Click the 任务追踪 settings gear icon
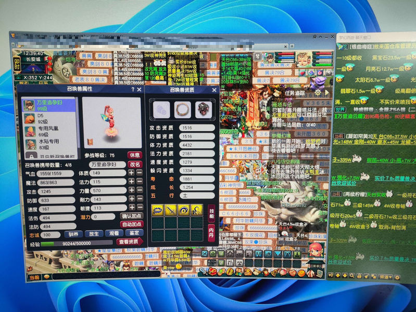The width and height of the screenshot is (416, 312). 318,93
